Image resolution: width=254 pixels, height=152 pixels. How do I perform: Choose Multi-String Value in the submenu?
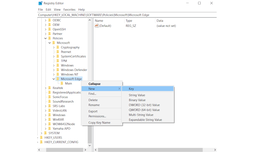pos(148,115)
